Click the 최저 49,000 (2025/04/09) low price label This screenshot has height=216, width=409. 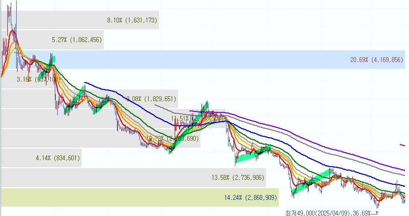coord(323,213)
